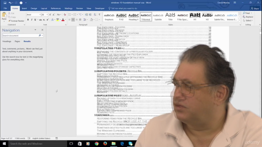Save the document from Quick Access
262x147 pixels.
pyautogui.click(x=5, y=3)
